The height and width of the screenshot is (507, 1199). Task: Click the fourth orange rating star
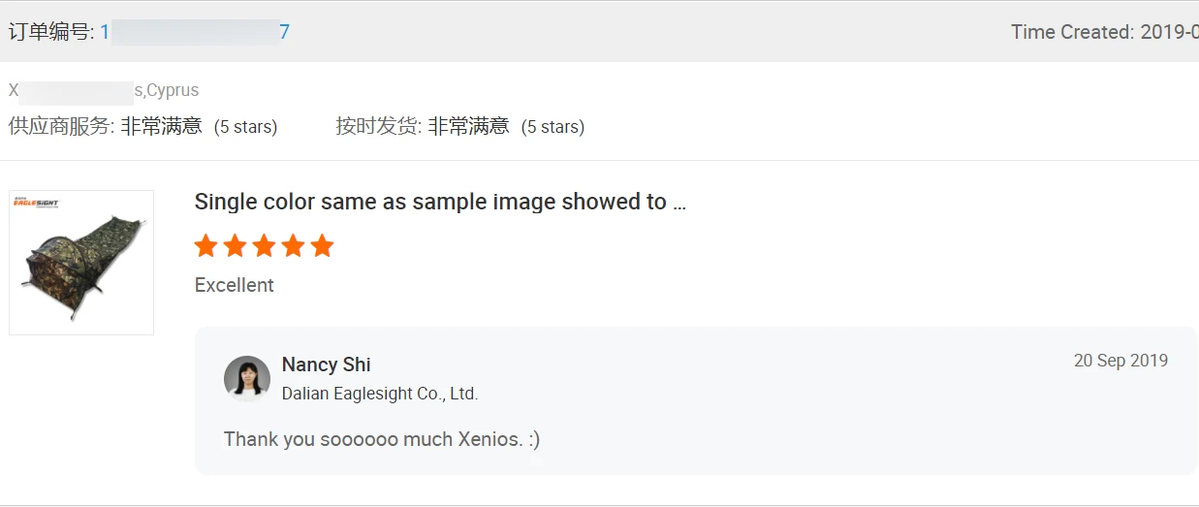pos(293,246)
